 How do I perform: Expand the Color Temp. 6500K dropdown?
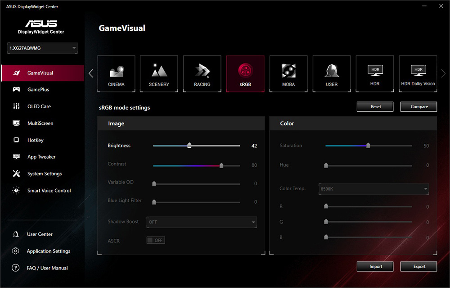(373, 189)
